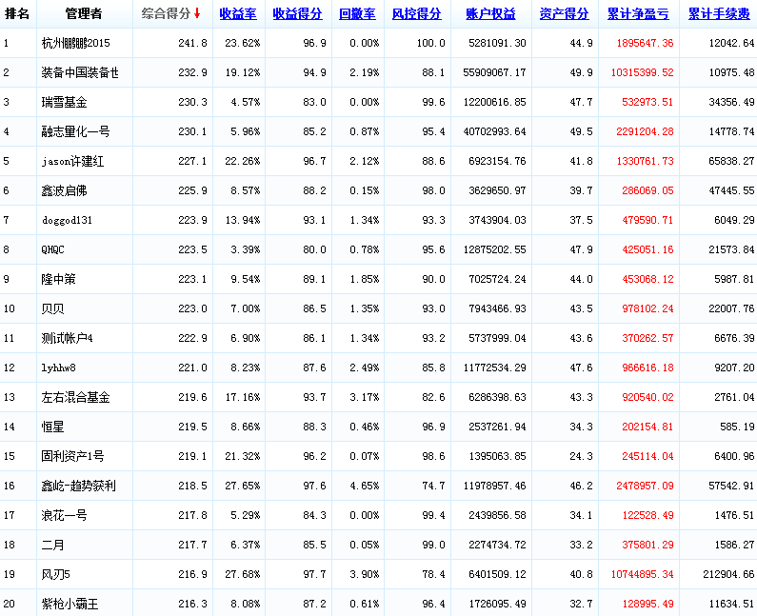Select manager 紫枪小霸王

pos(70,604)
